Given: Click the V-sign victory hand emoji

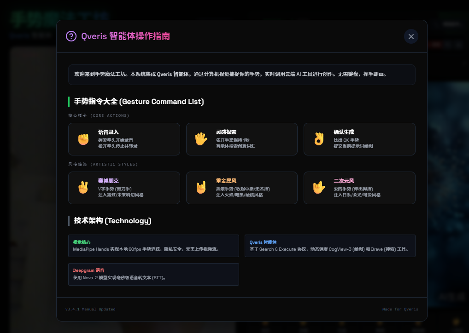Looking at the screenshot, I should click(83, 188).
